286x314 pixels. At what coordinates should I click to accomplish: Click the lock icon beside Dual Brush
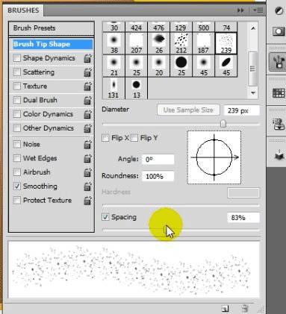pyautogui.click(x=87, y=100)
